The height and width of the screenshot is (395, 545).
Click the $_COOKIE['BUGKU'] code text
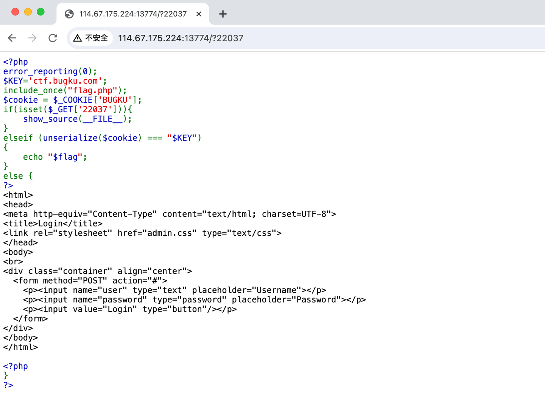point(95,100)
